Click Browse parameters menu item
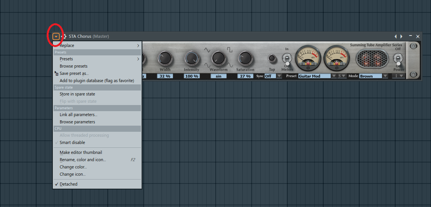 coord(97,122)
